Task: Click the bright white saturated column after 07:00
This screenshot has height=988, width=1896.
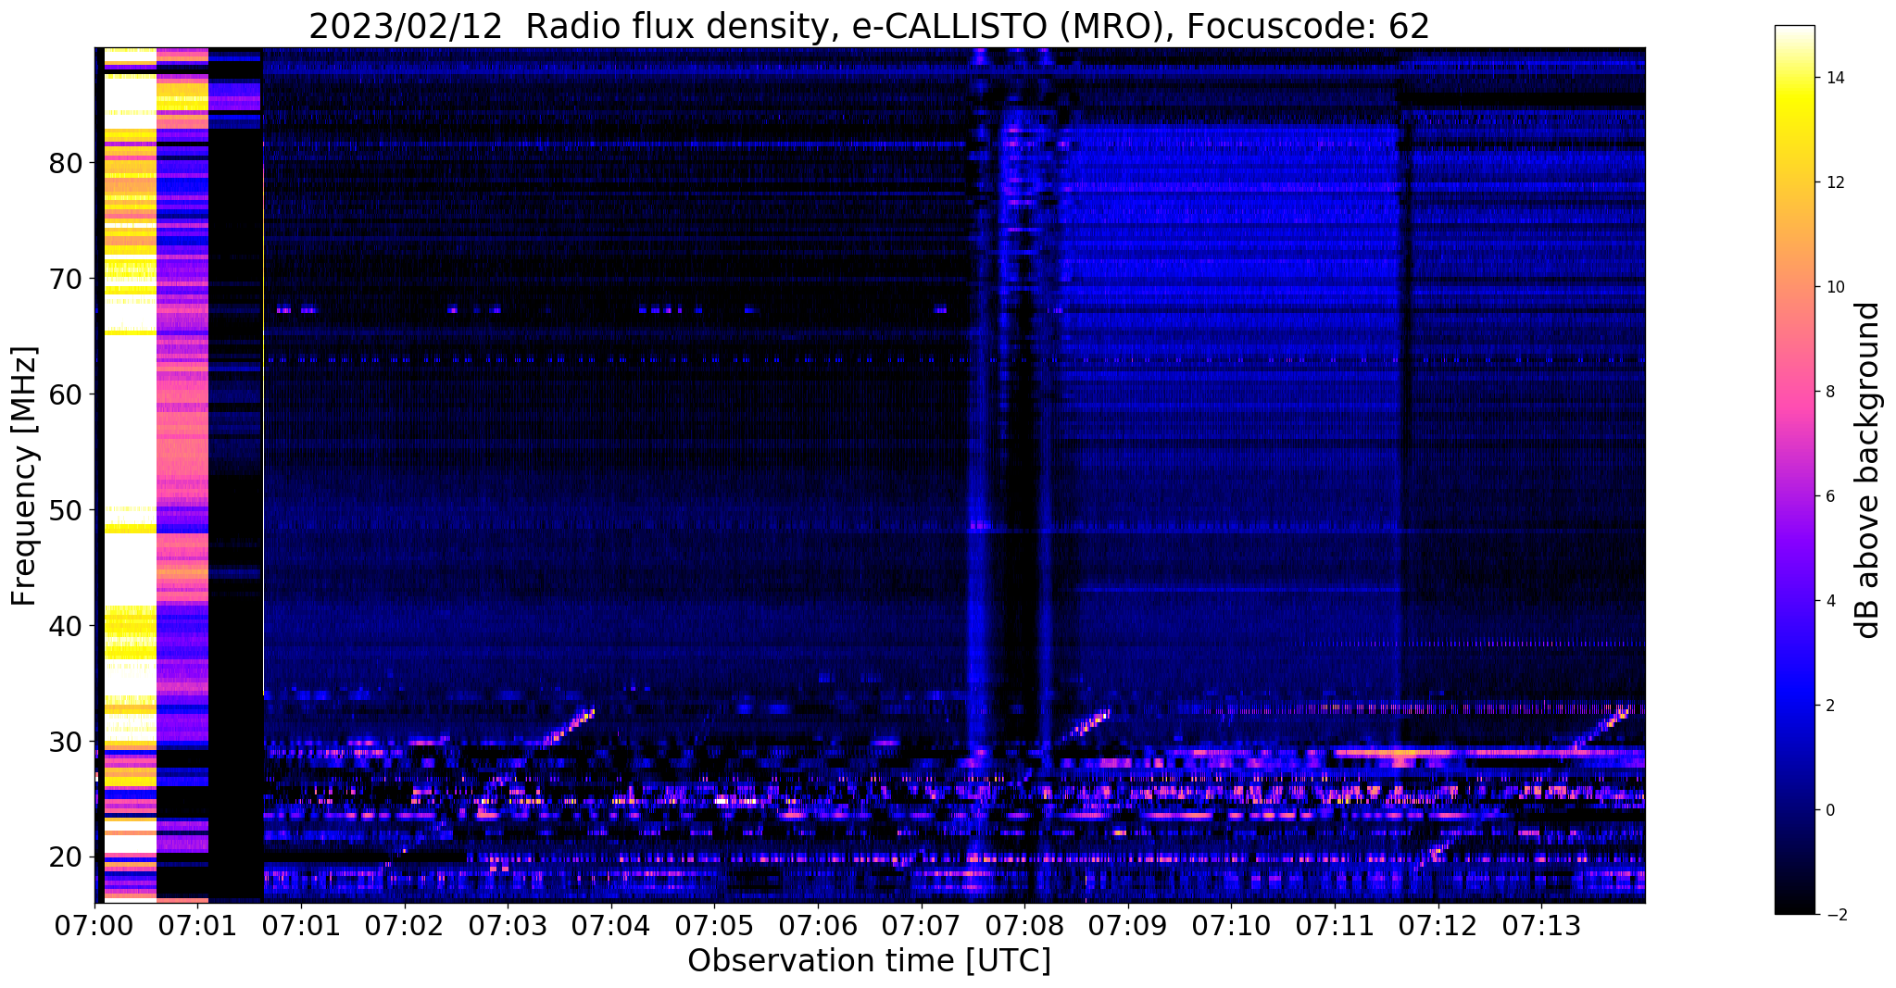Action: pos(131,474)
